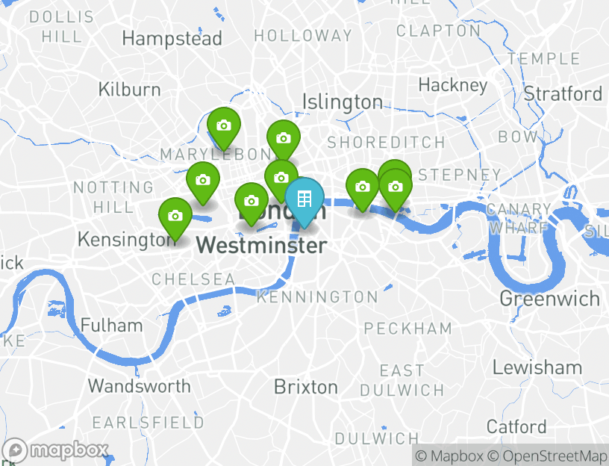Viewport: 609px width, 466px height.
Task: Open the © Mapbox attribution link
Action: click(449, 456)
